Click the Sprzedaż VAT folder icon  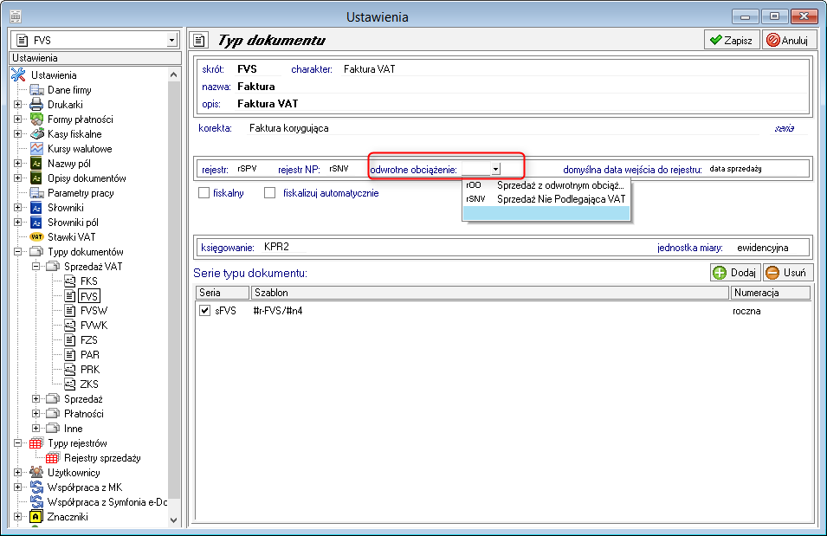pyautogui.click(x=53, y=267)
